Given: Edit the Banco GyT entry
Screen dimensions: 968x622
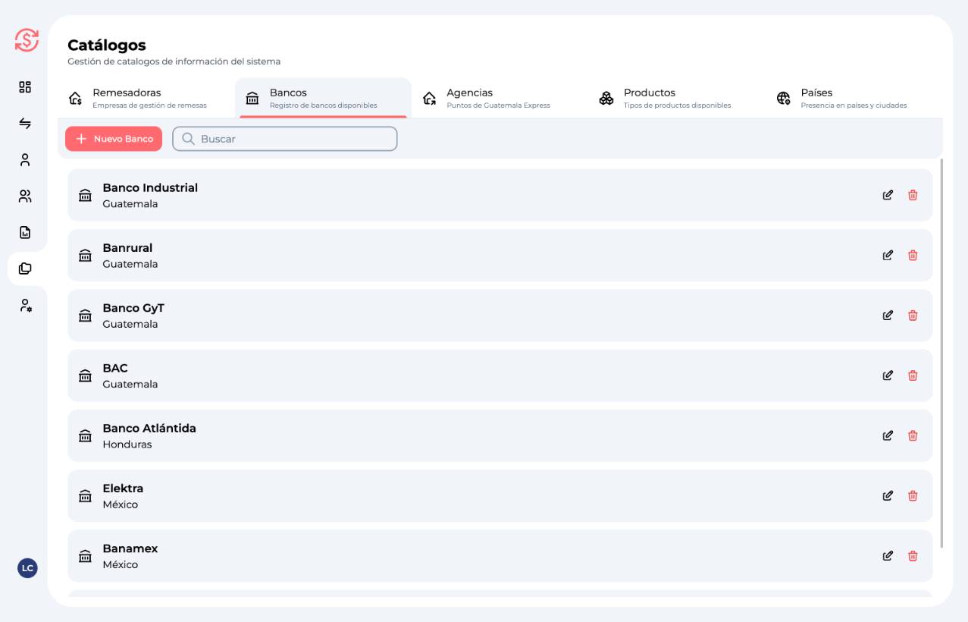Looking at the screenshot, I should [888, 315].
